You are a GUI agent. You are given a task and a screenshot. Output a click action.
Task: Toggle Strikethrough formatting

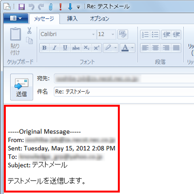76,48
